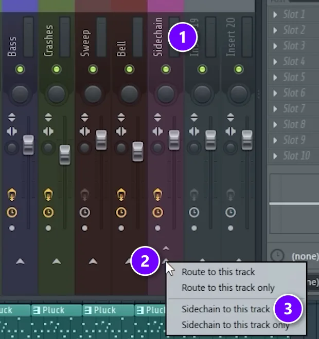
Task: Click the Sweep track send arrow
Action: click(x=93, y=261)
